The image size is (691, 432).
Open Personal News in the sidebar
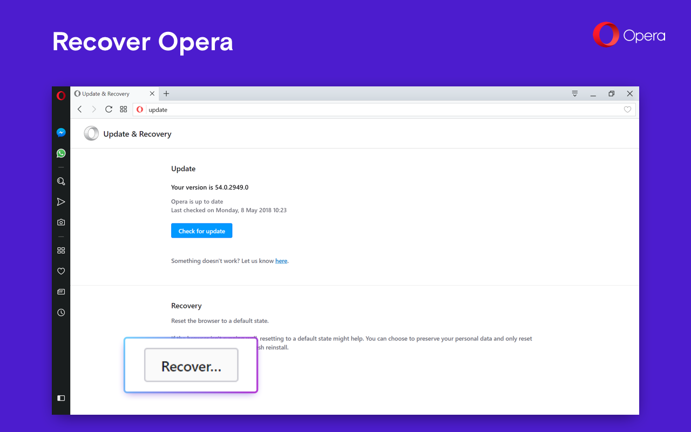coord(61,292)
